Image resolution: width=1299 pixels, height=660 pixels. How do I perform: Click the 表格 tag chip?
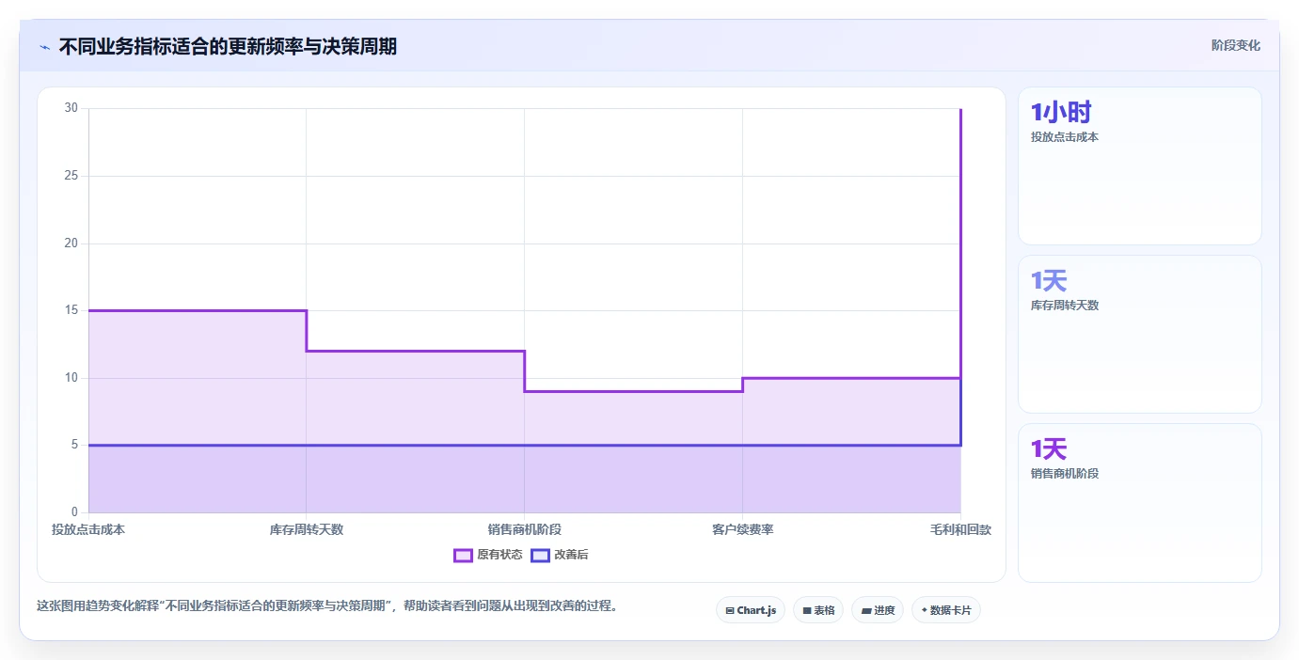(x=818, y=610)
